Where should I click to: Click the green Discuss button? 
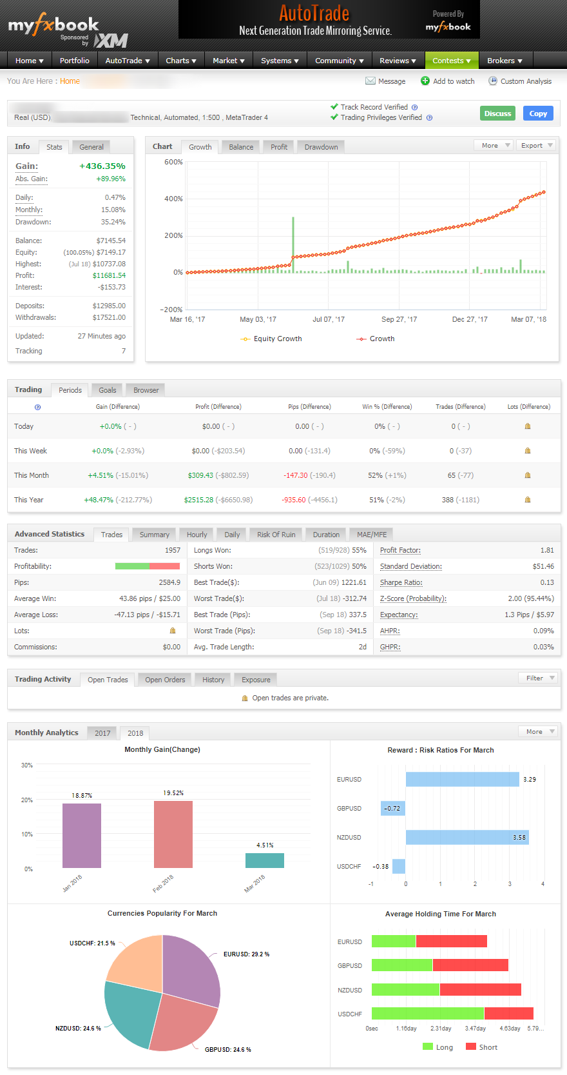click(497, 113)
